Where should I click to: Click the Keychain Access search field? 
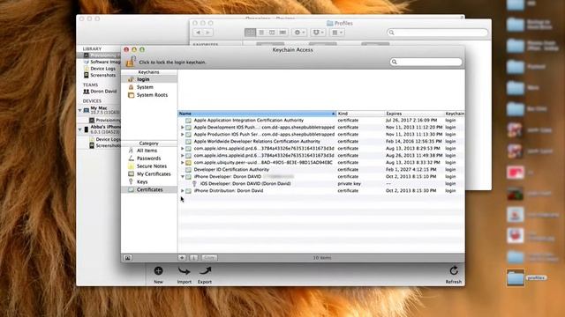coord(426,62)
